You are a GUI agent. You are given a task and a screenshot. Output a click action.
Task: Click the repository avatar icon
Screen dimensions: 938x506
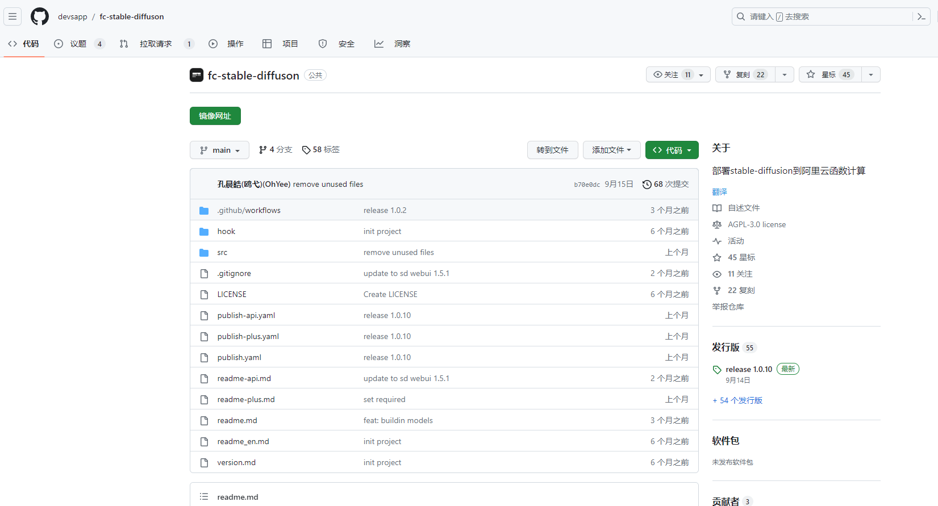(197, 75)
